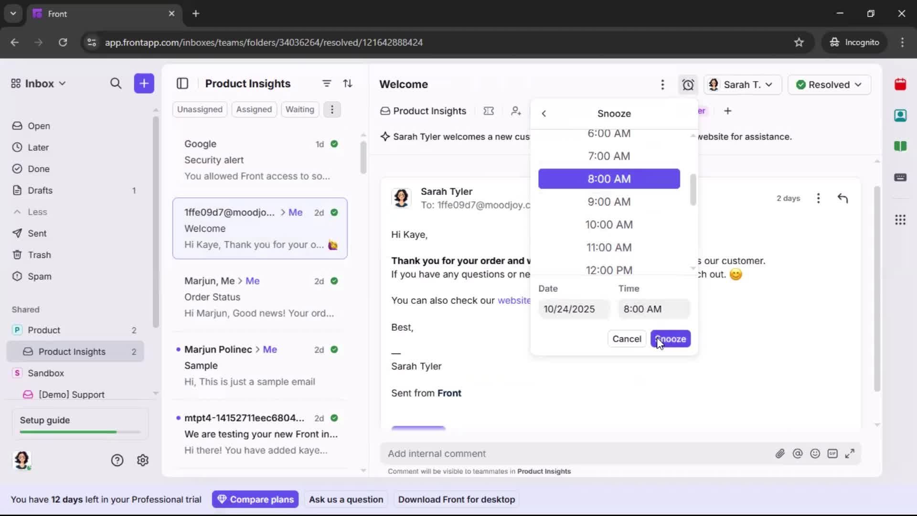The height and width of the screenshot is (516, 917).
Task: Open the Resolved status dropdown
Action: (x=829, y=85)
